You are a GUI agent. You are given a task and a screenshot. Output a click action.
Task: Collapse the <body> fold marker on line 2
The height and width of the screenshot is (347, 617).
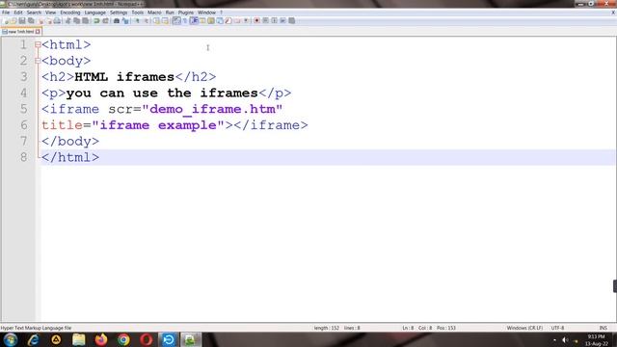(x=38, y=61)
